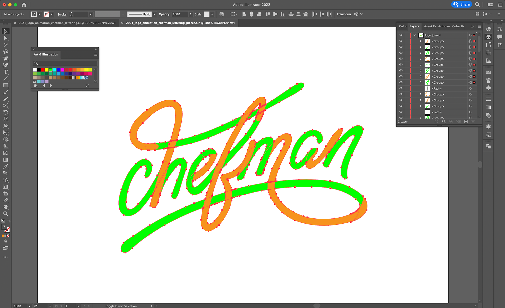Image resolution: width=505 pixels, height=308 pixels.
Task: Switch to the Asset Export tab
Action: coord(430,26)
